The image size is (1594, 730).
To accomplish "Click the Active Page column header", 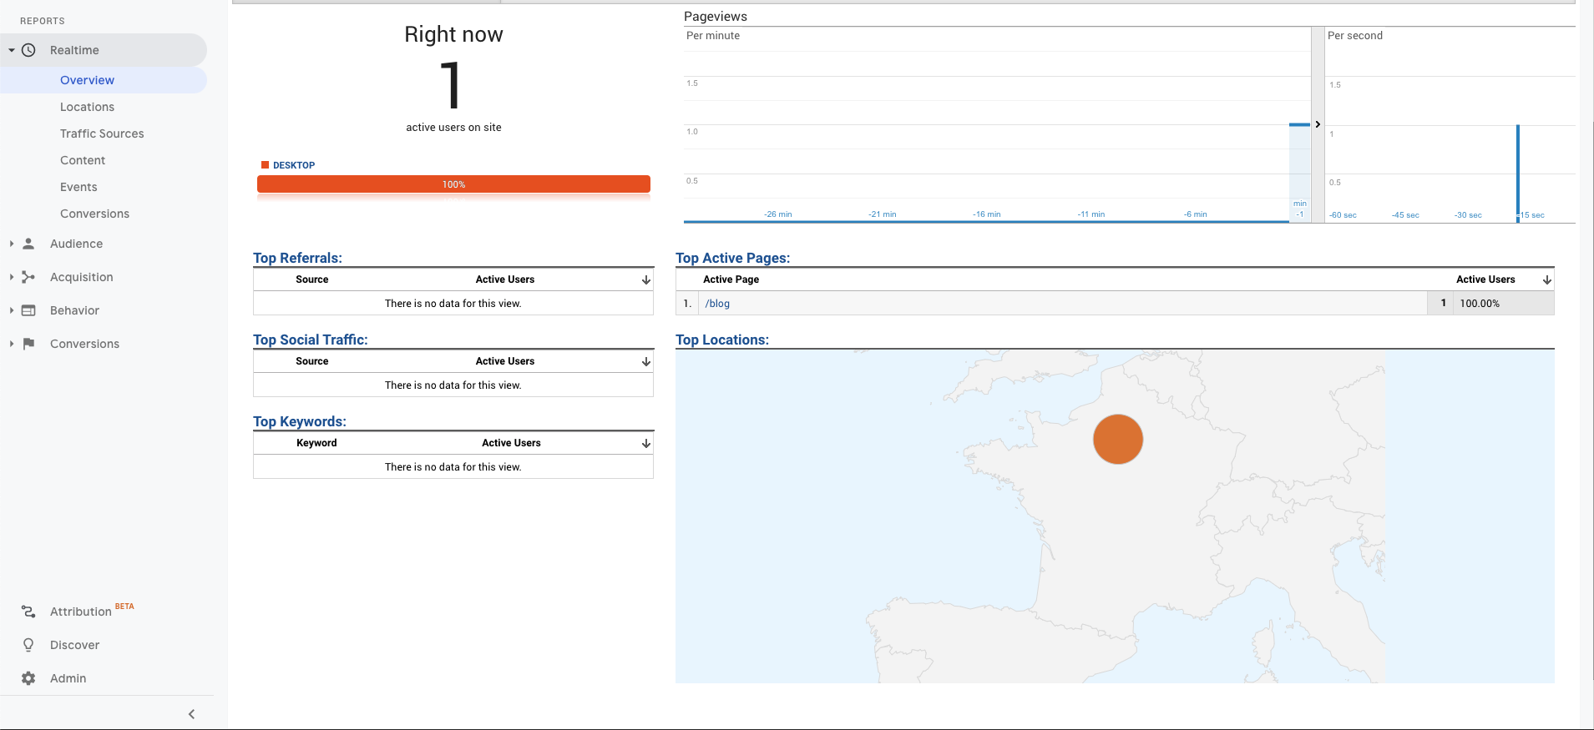I will click(731, 279).
